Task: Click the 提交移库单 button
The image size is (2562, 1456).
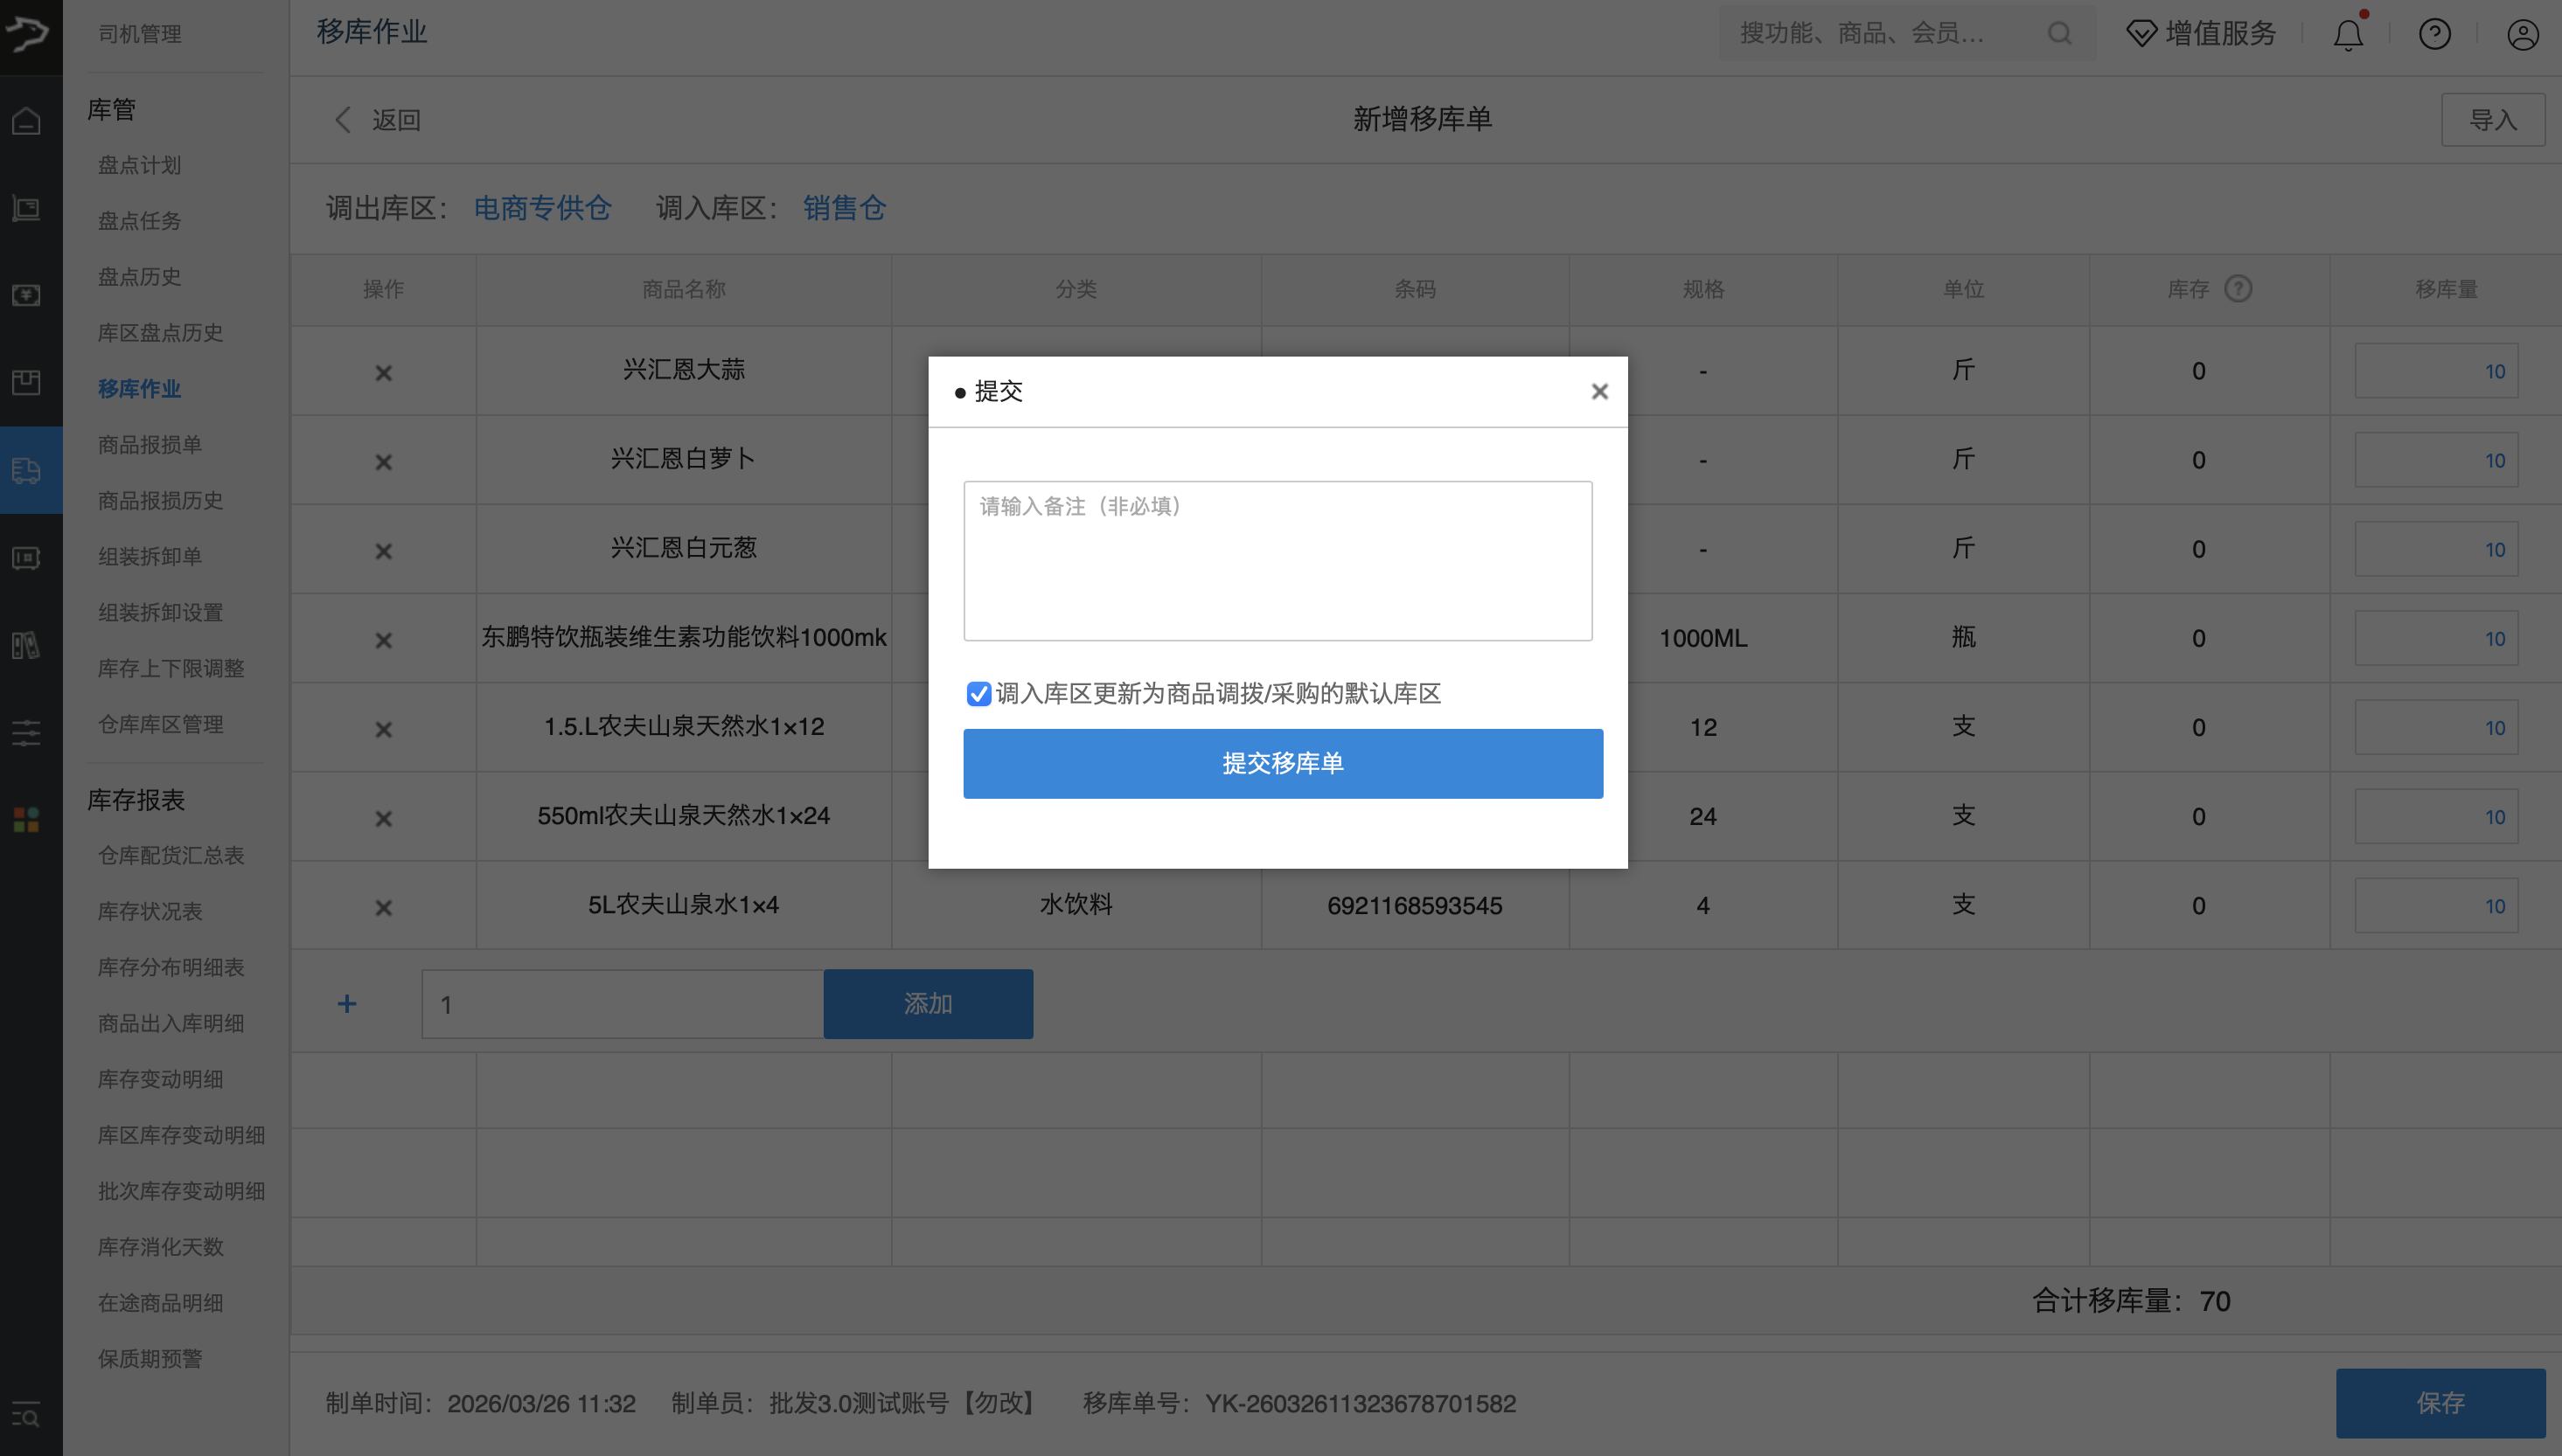Action: pos(1282,763)
